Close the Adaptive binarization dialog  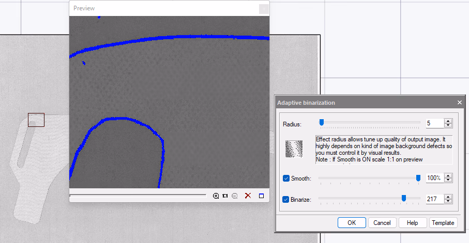pos(459,102)
